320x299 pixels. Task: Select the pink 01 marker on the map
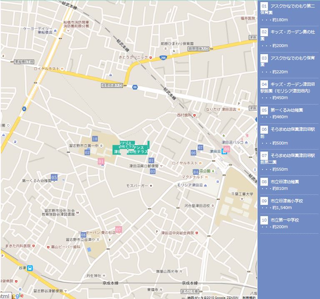pos(101,161)
